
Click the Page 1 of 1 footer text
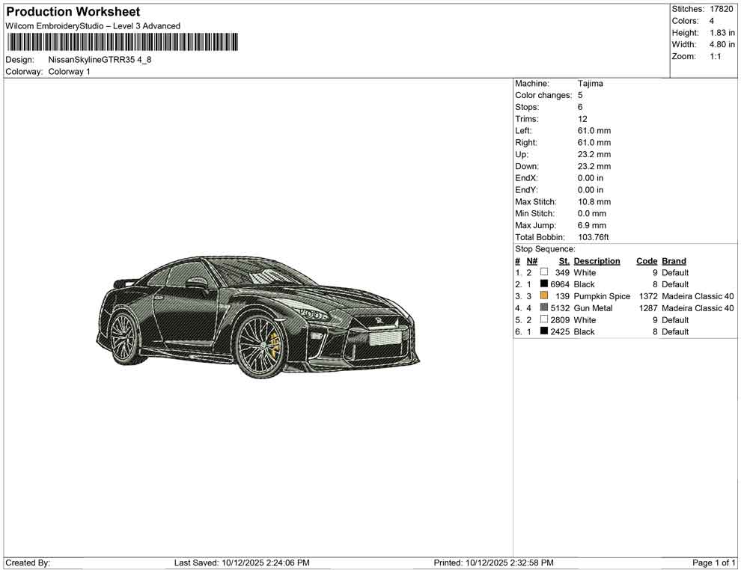click(x=714, y=563)
